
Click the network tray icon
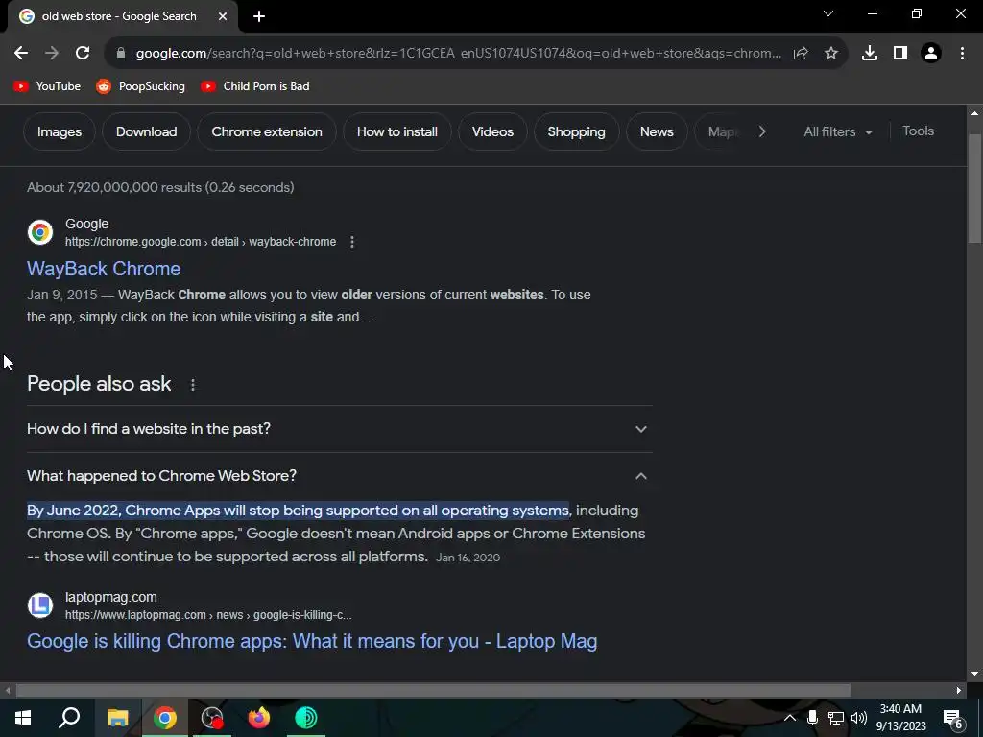836,718
